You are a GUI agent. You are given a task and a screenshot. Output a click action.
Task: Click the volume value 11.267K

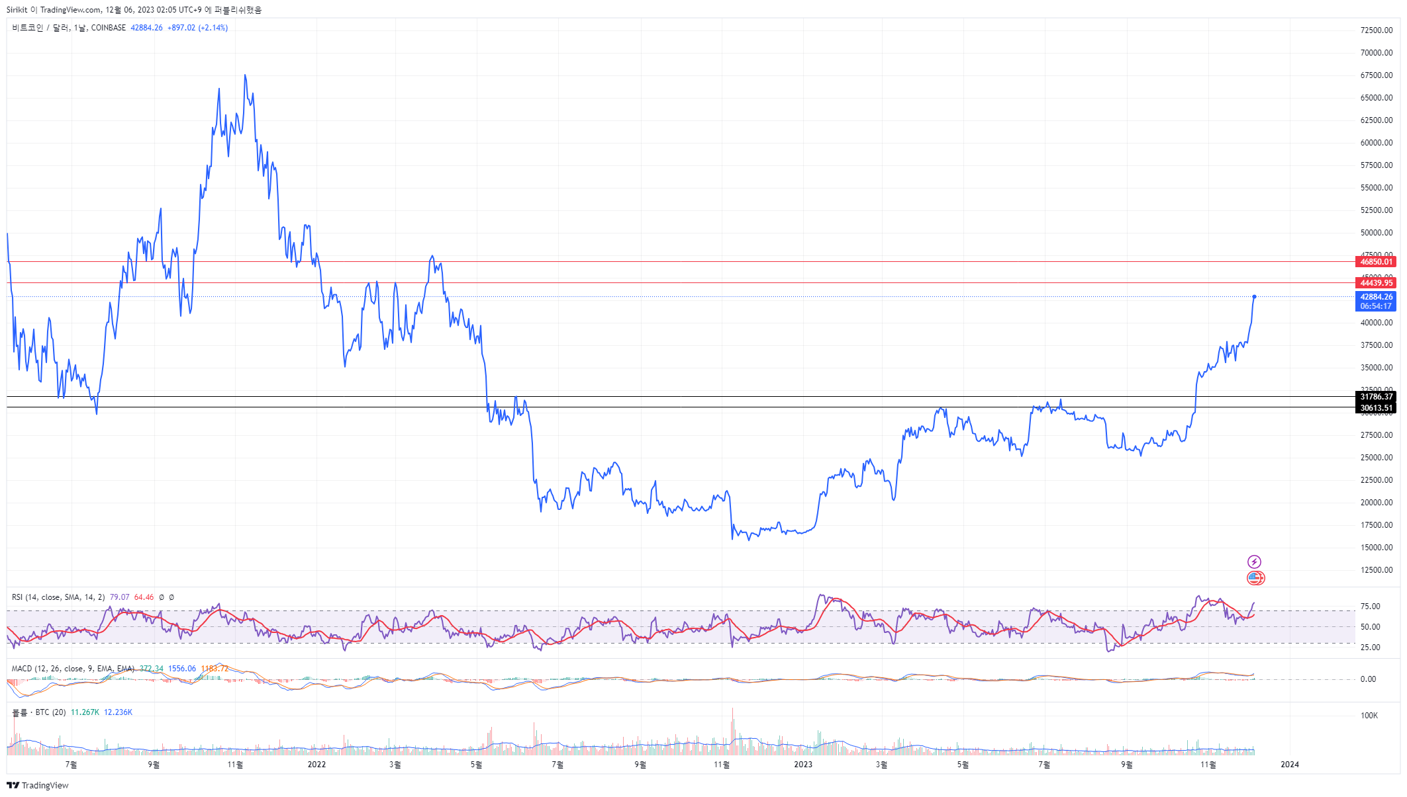pos(85,712)
